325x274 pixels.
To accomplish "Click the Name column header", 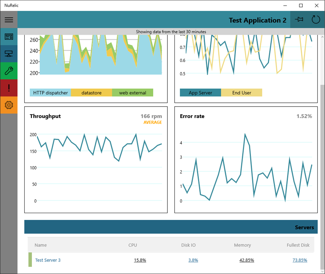I will pos(41,245).
